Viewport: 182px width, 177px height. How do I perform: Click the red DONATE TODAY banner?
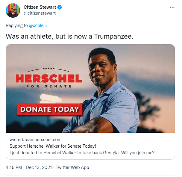pos(50,109)
